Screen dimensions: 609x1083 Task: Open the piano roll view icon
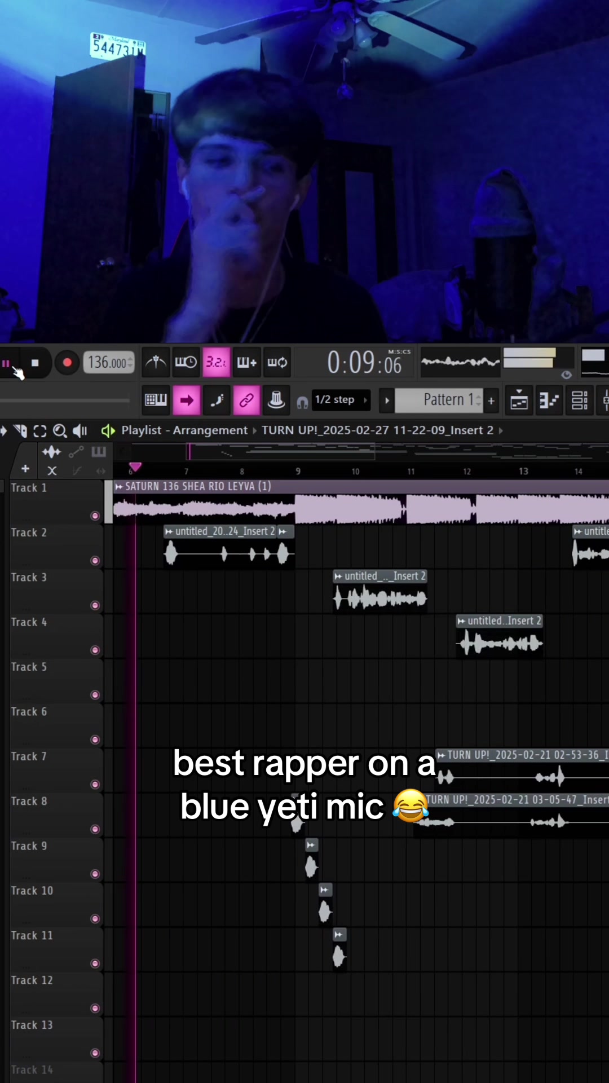click(x=549, y=400)
